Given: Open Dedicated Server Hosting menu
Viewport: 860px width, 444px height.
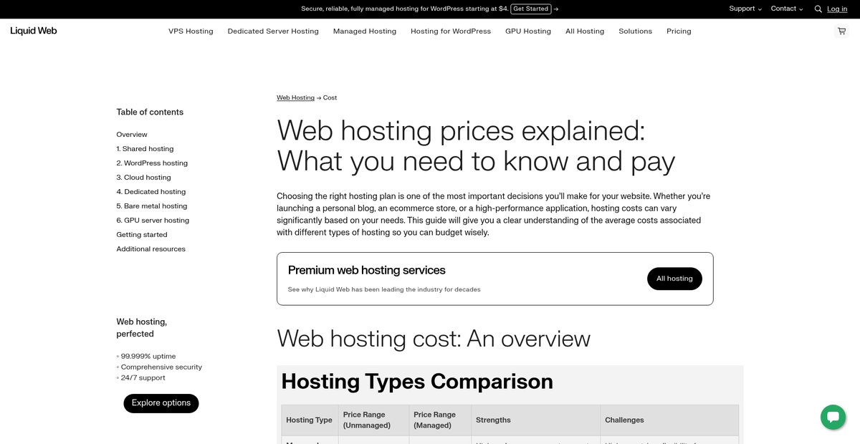Looking at the screenshot, I should (x=273, y=31).
